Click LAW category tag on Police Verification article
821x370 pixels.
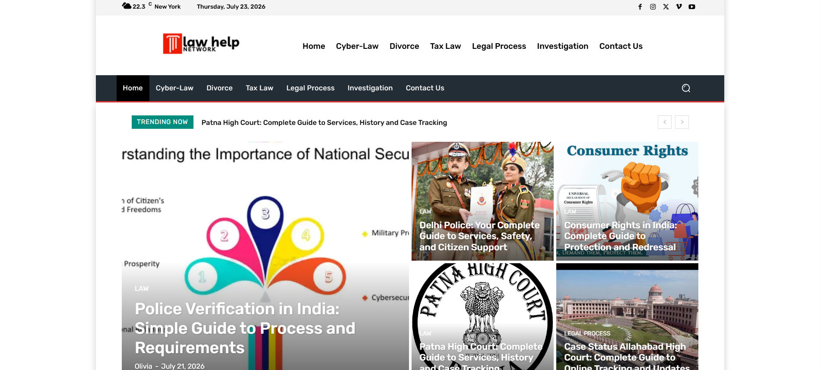tap(142, 288)
